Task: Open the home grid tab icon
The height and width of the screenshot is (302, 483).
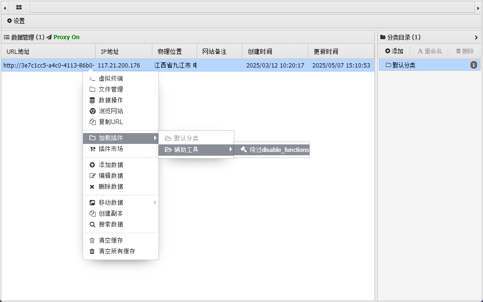Action: (x=19, y=8)
